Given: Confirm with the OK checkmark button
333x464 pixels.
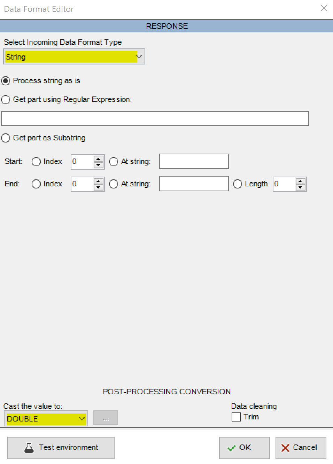Looking at the screenshot, I should click(x=244, y=448).
